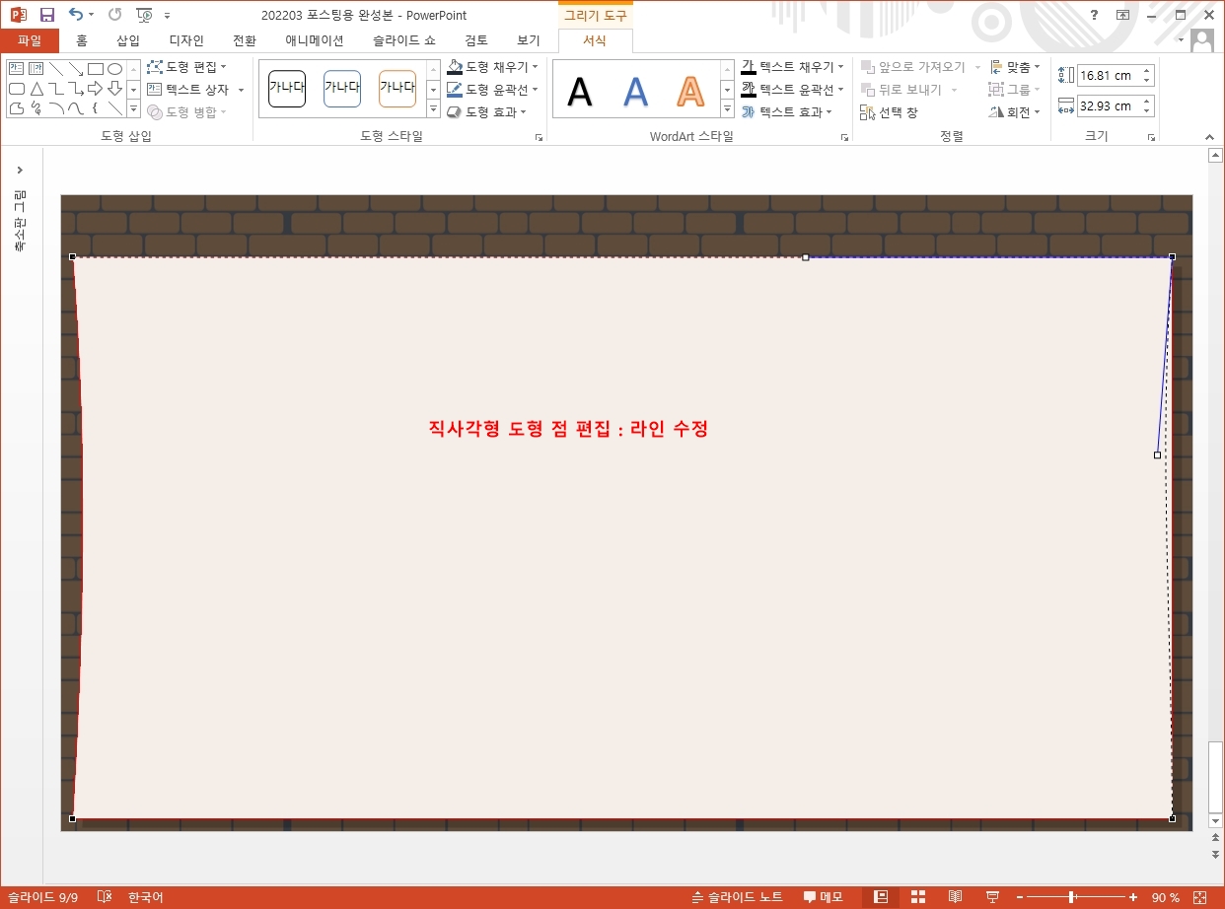This screenshot has height=909, width=1225.
Task: Select the left brace shape
Action: (96, 108)
